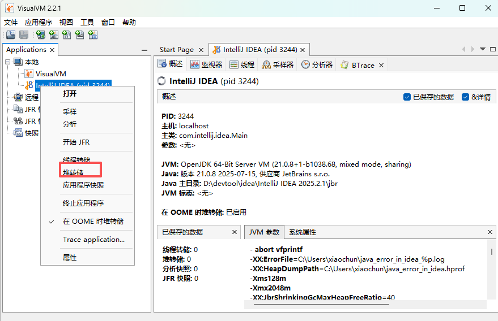The image size is (498, 321).
Task: Open the 概述 overview tab
Action: [170, 64]
